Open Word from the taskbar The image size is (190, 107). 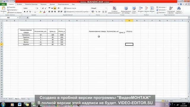(x=20, y=105)
